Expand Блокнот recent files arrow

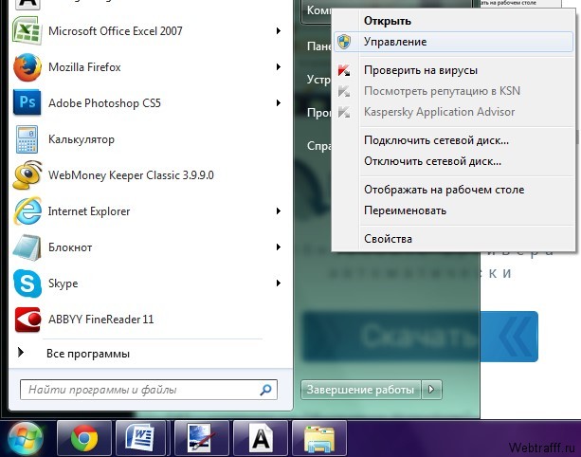tap(279, 247)
